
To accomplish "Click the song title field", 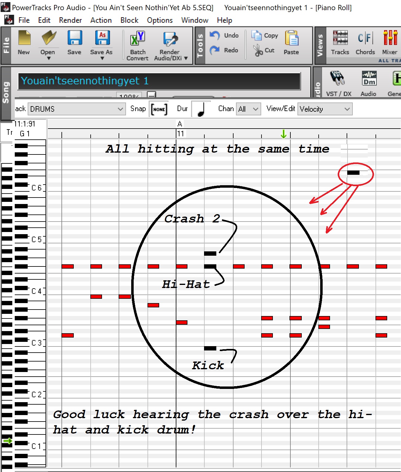I will tap(159, 81).
